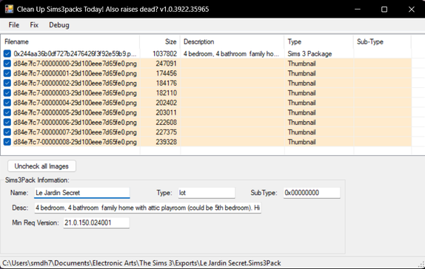Open the Fix menu
The width and height of the screenshot is (425, 269).
[x=34, y=25]
